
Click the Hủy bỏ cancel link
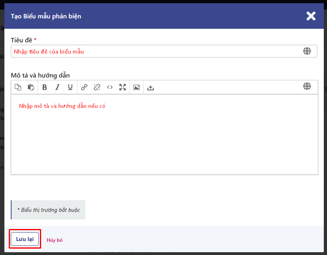tap(55, 240)
